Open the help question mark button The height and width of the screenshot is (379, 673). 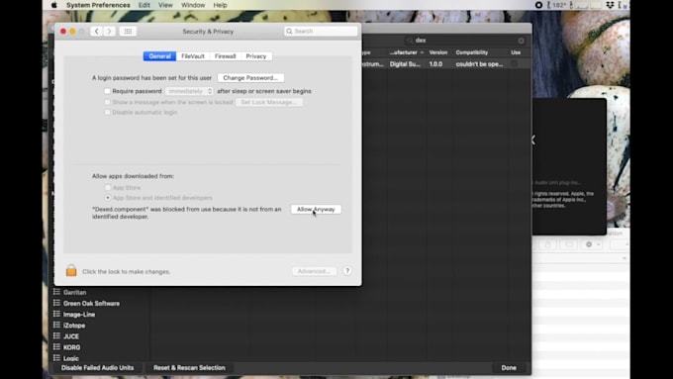pos(347,271)
